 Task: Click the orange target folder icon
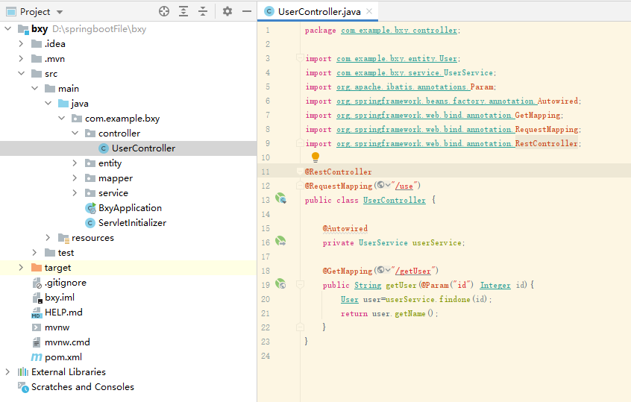37,267
